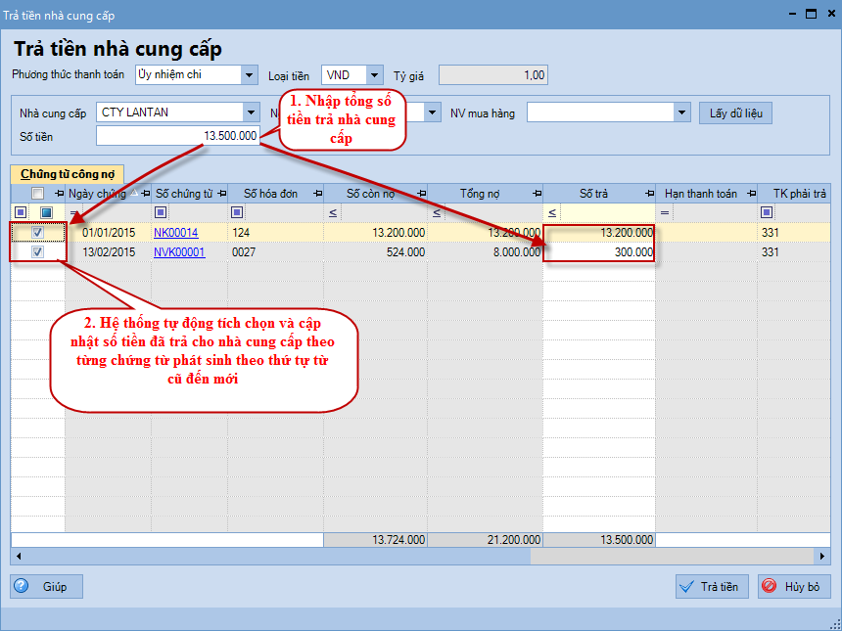Expand the Nhà cung cấp dropdown arrow
This screenshot has height=631, width=842.
(x=252, y=113)
